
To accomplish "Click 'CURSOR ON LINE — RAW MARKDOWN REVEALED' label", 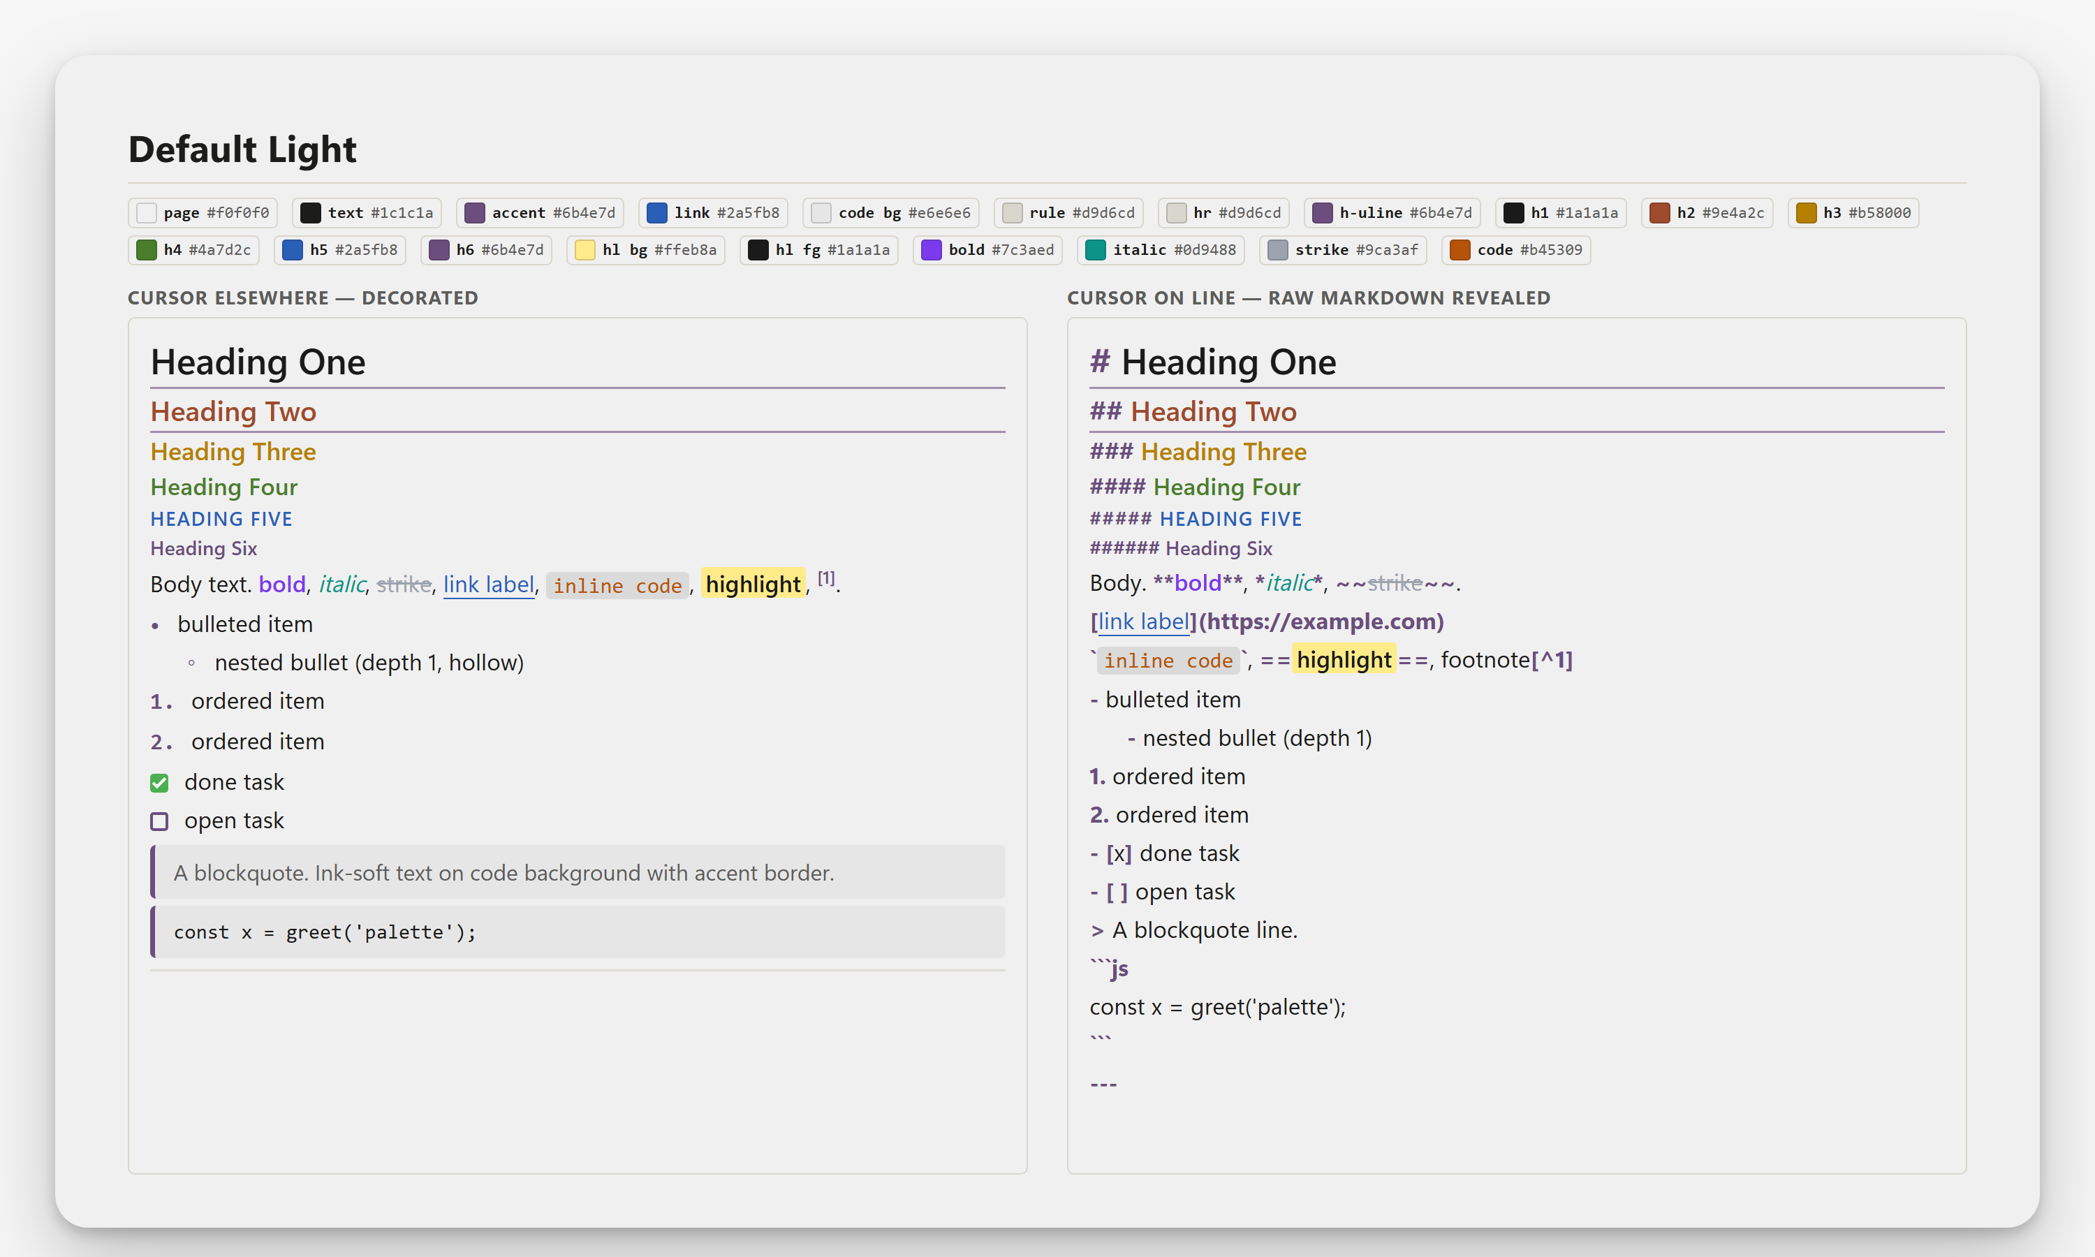I will (1308, 298).
